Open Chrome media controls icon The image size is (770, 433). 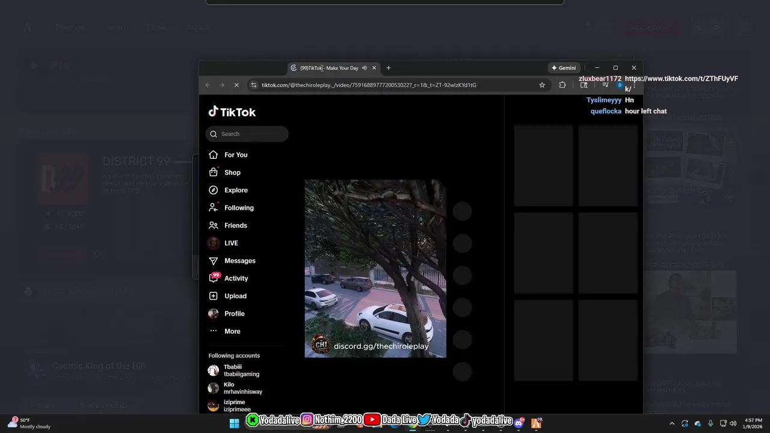[605, 85]
